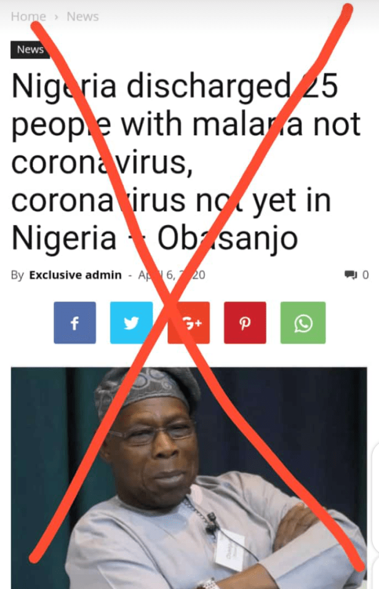Image resolution: width=379 pixels, height=589 pixels.
Task: Click the 'By' author label
Action: (x=17, y=275)
